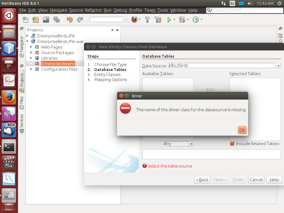
Task: Click the Help button in wizard
Action: click(x=274, y=180)
